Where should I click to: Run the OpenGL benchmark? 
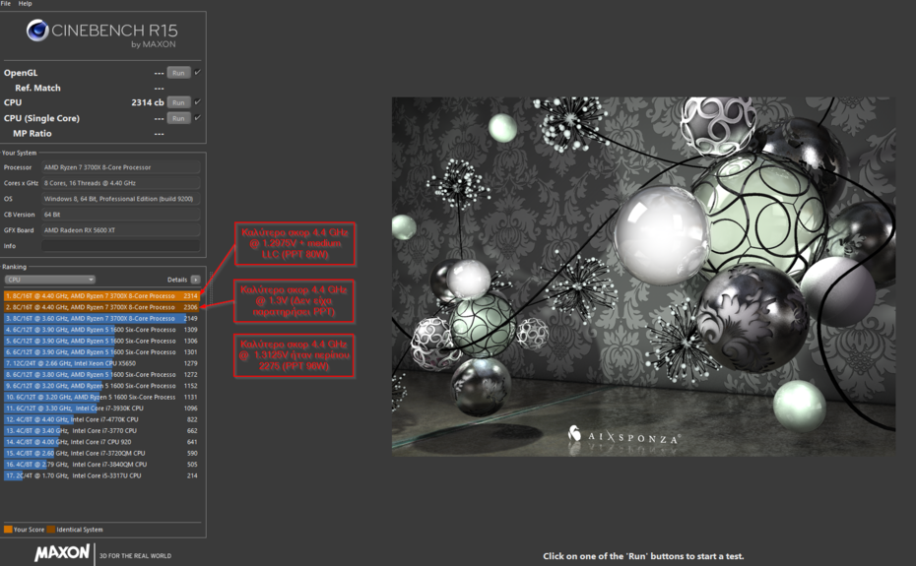(x=178, y=73)
